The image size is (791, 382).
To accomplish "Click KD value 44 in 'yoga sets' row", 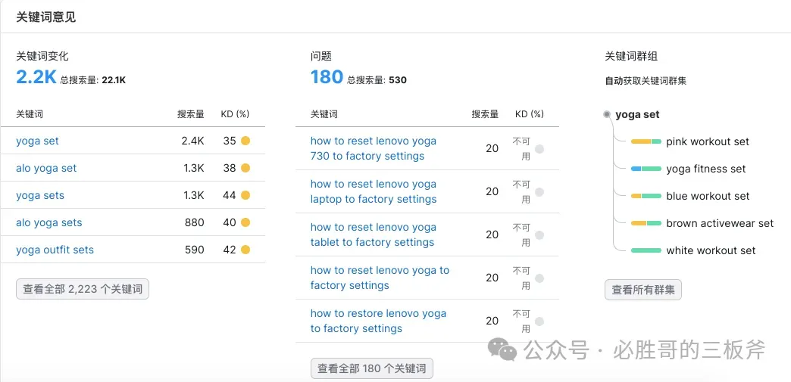I will pyautogui.click(x=230, y=195).
